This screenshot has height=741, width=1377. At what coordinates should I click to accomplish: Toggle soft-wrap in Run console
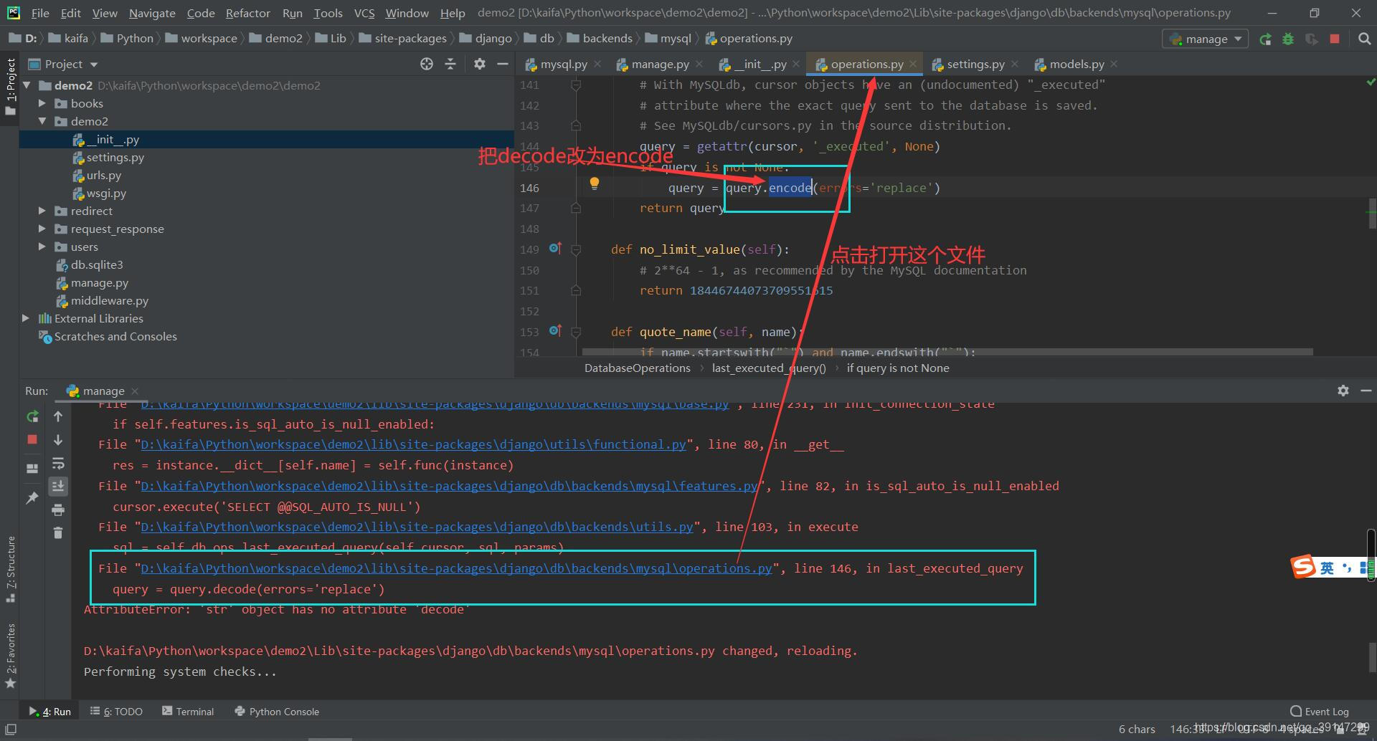point(58,464)
